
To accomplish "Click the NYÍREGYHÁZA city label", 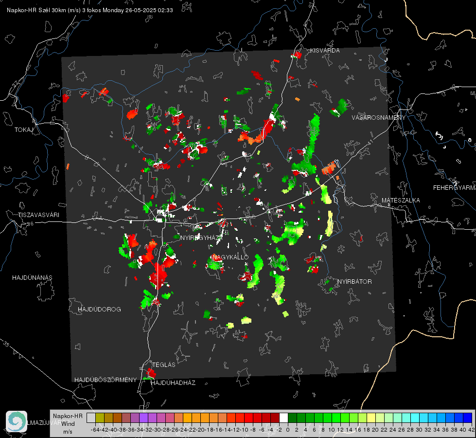I will coord(202,237).
